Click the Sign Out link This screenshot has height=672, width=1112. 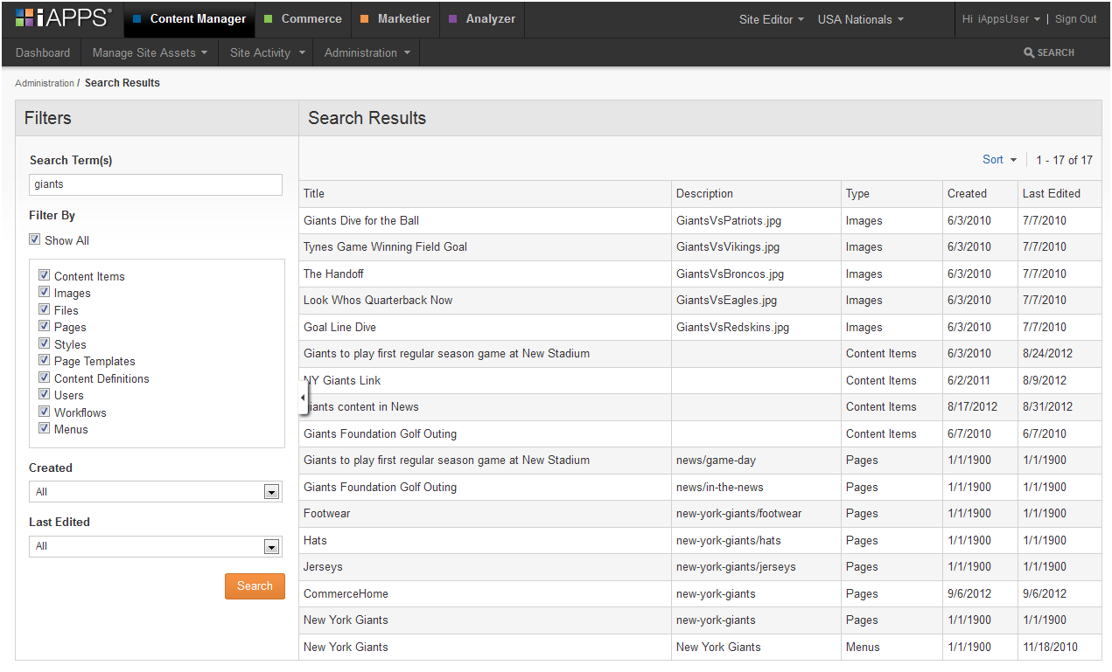pyautogui.click(x=1075, y=19)
